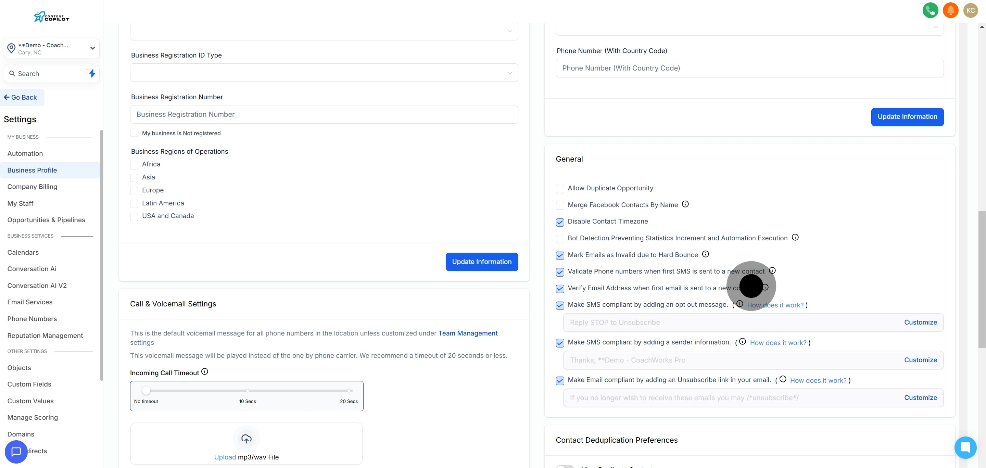
Task: Click the lightning bolt quick actions icon
Action: pyautogui.click(x=92, y=74)
